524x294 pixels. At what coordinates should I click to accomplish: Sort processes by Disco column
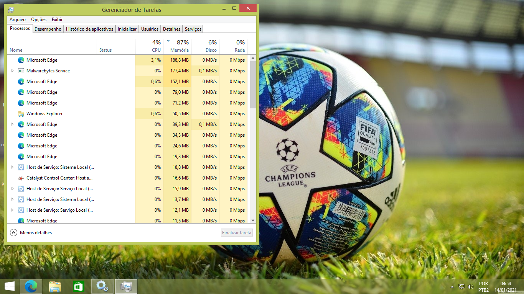tap(205, 46)
